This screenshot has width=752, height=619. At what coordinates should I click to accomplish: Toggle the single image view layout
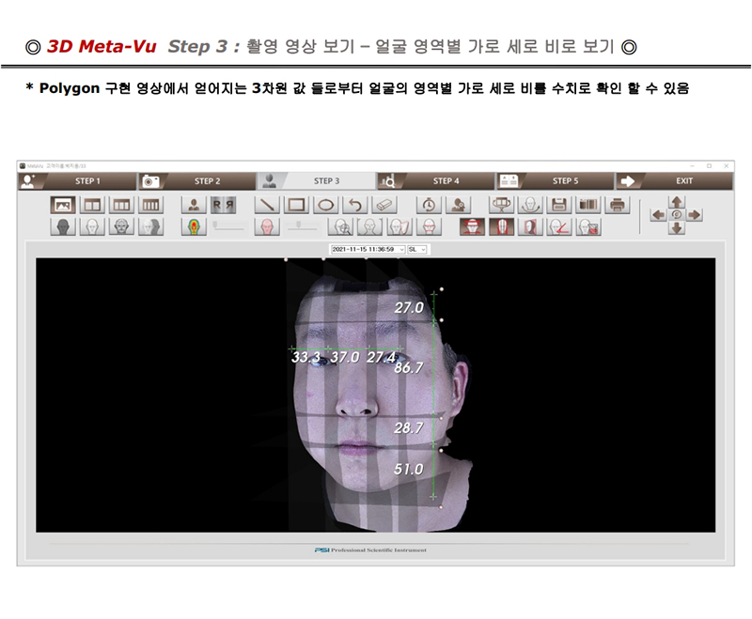click(x=64, y=204)
